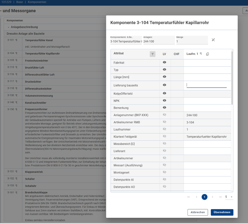This screenshot has width=248, height=223.
Task: Click the Attribut column filter icon
Action: pyautogui.click(x=153, y=54)
